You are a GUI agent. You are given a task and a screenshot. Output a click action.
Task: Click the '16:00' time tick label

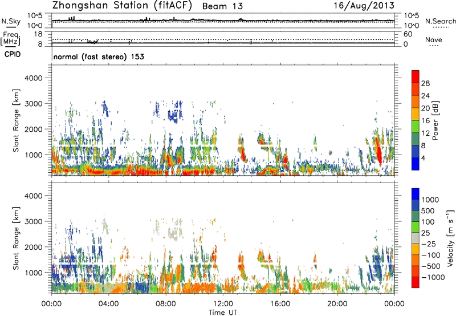[x=280, y=304]
